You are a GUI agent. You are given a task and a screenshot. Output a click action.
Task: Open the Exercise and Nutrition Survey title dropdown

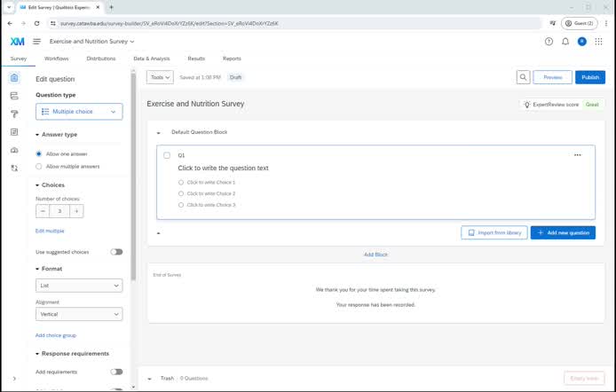[91, 41]
